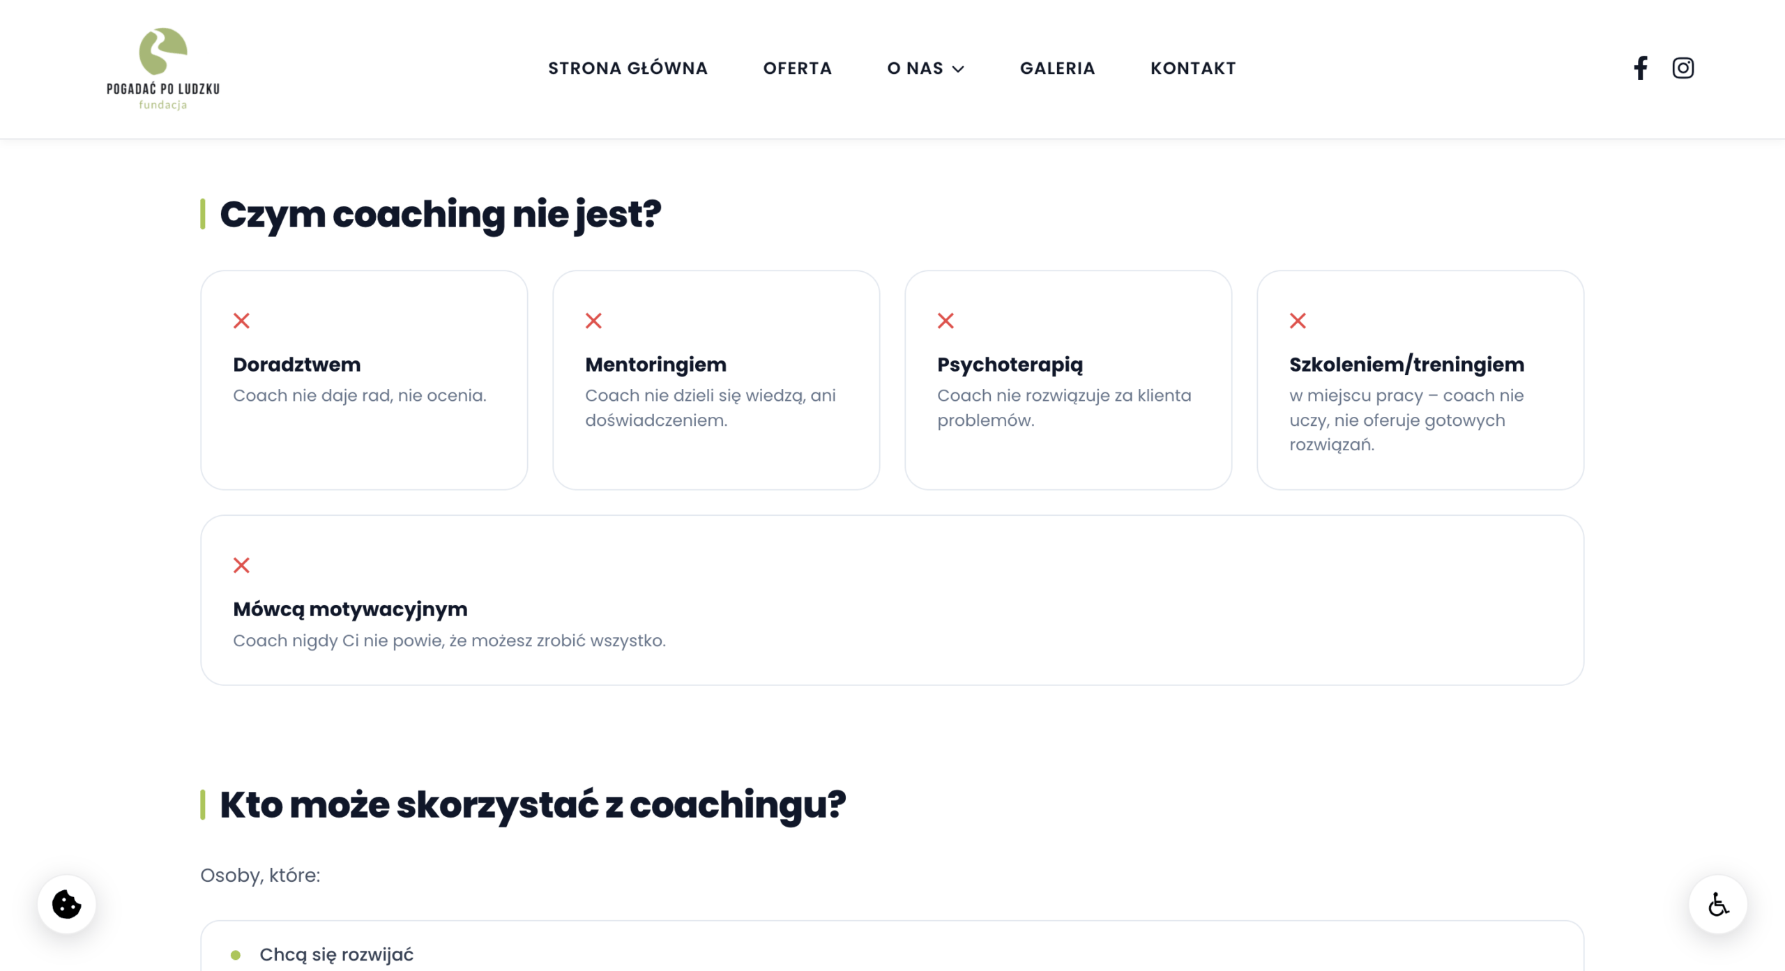The height and width of the screenshot is (971, 1785).
Task: Click the 'fundacja' text under the logo
Action: click(x=163, y=105)
